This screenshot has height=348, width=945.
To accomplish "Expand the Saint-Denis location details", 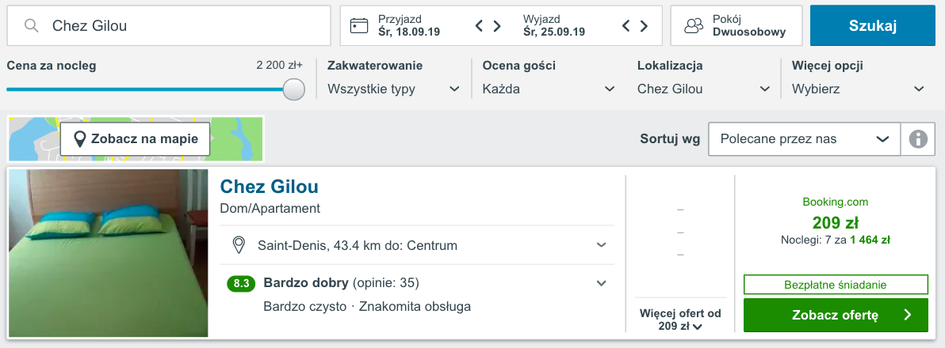I will pos(601,245).
